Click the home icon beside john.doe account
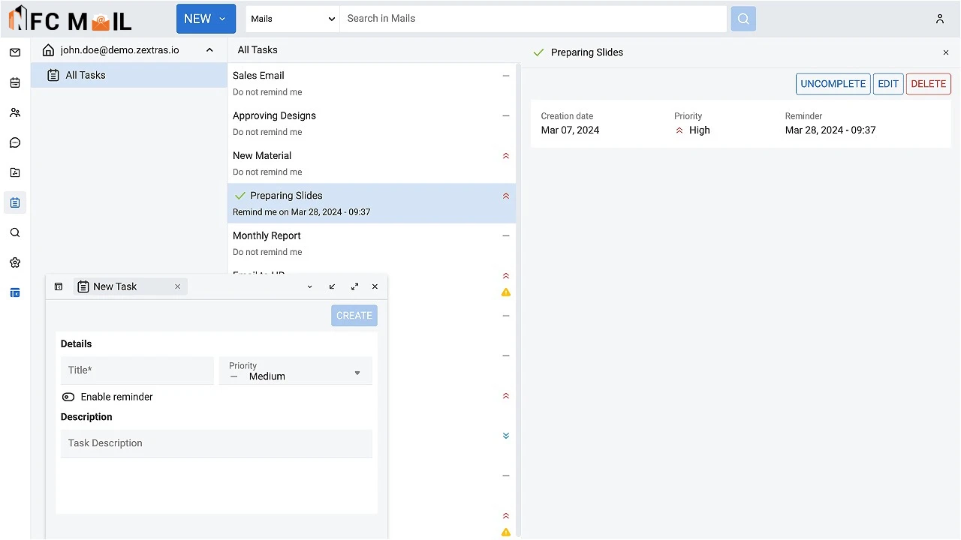Image resolution: width=961 pixels, height=540 pixels. (x=49, y=50)
